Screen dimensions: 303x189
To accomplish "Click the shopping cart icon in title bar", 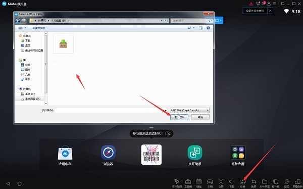I will pos(258,4).
